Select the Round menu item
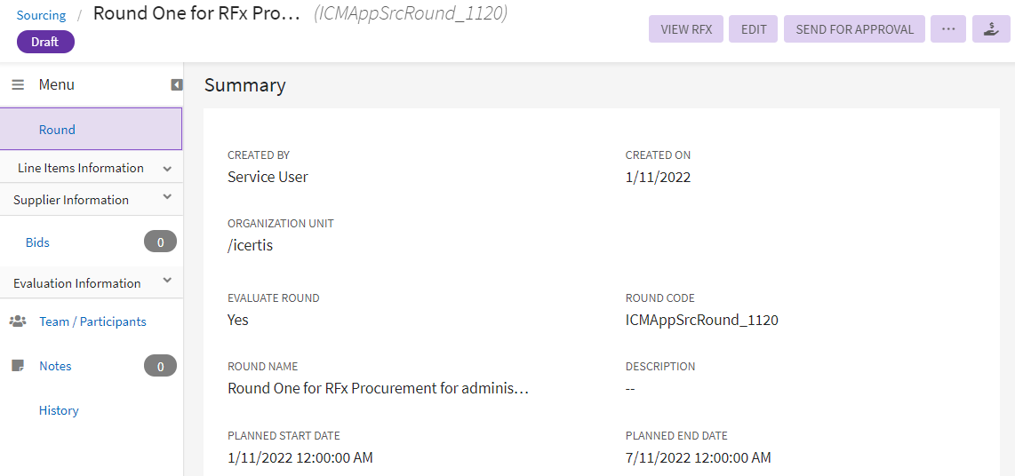Image resolution: width=1015 pixels, height=476 pixels. (x=57, y=130)
